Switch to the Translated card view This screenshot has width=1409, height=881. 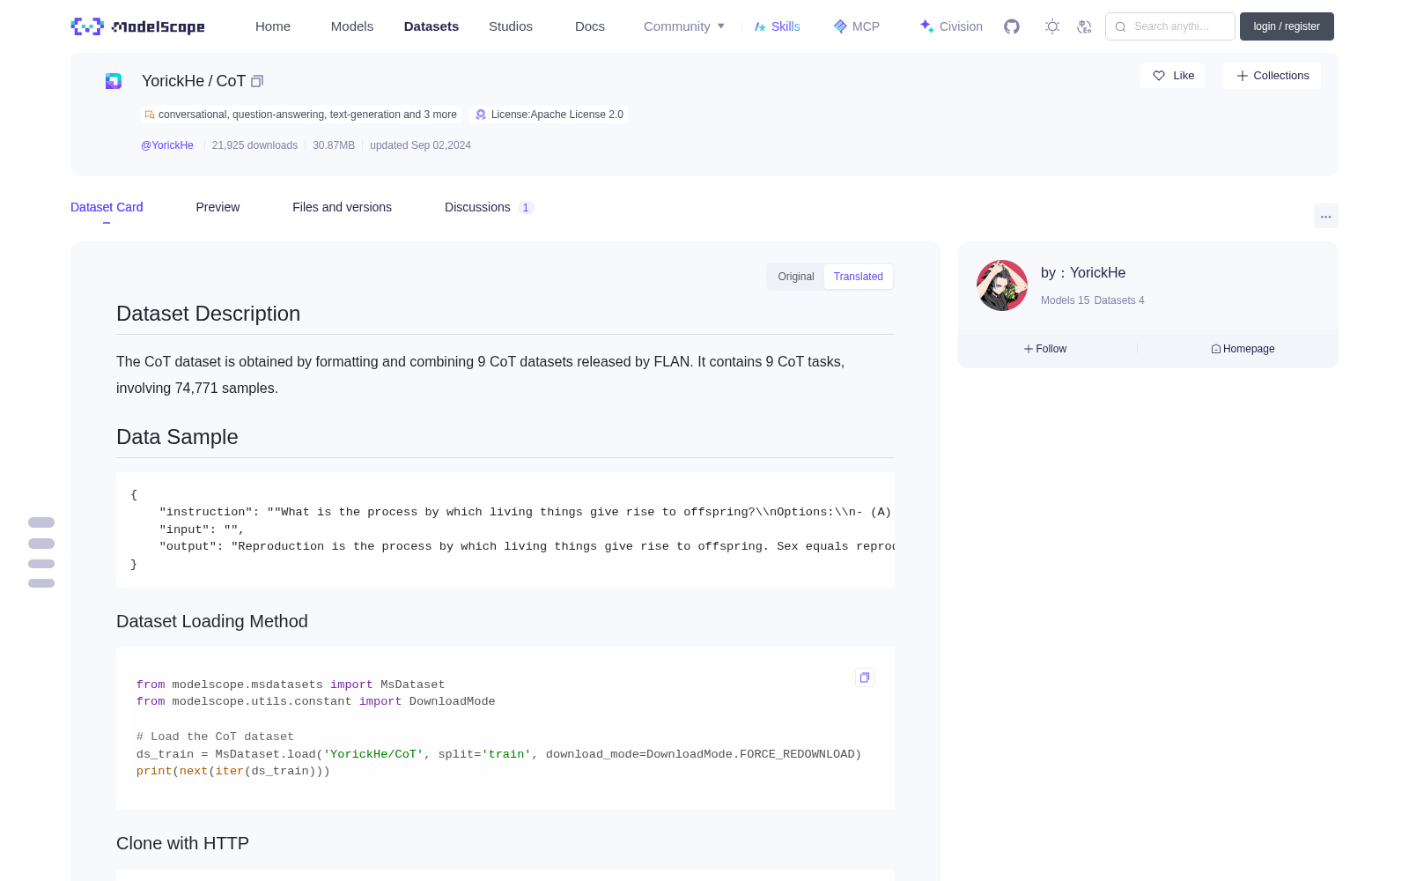point(859,277)
